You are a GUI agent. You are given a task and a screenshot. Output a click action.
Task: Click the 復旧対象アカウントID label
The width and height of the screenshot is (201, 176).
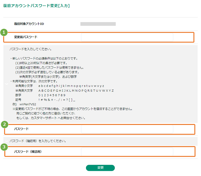coord(29,24)
